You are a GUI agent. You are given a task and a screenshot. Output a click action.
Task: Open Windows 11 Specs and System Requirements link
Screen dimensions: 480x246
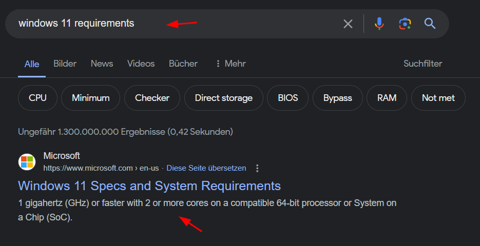pyautogui.click(x=149, y=186)
